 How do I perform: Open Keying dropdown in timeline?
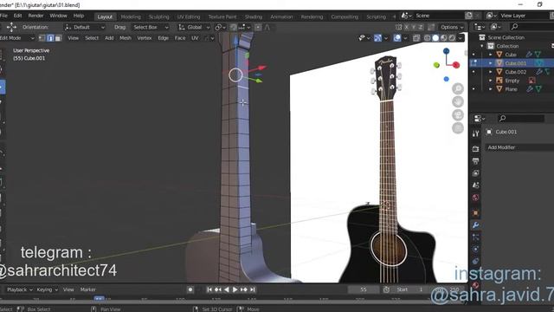point(48,289)
